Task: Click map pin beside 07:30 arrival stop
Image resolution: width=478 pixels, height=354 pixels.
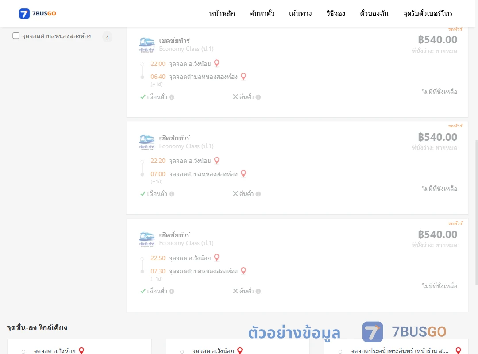Action: (x=243, y=271)
